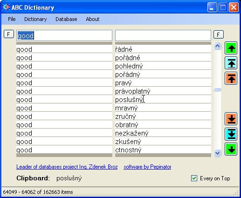Click the empty translation input field

[x=163, y=35]
